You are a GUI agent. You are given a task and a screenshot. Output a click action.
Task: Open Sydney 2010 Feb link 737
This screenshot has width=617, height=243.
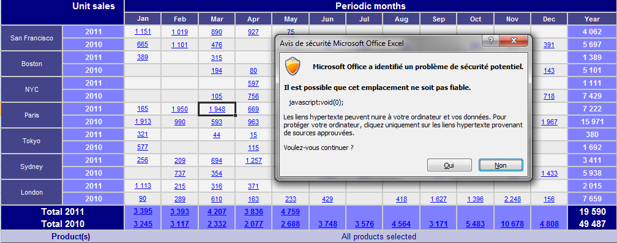pos(179,173)
